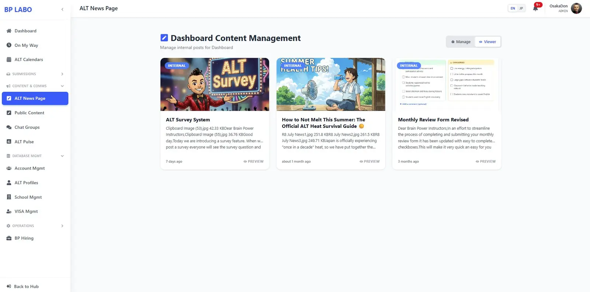Click the ALT Pulse chart icon
The image size is (590, 292).
(x=9, y=142)
